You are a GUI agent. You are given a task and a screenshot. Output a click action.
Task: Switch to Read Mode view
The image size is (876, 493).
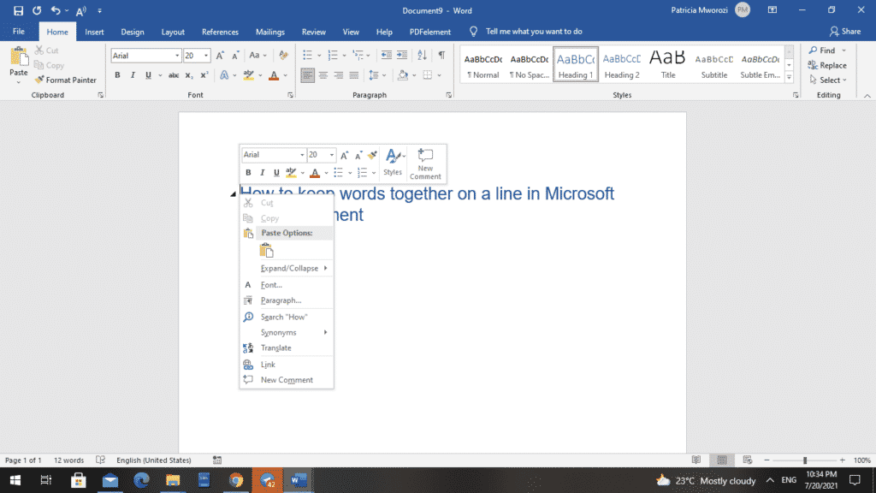click(696, 460)
